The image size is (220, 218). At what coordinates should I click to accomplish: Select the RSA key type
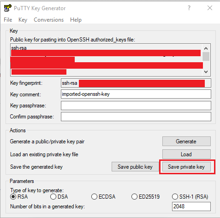[13, 197]
